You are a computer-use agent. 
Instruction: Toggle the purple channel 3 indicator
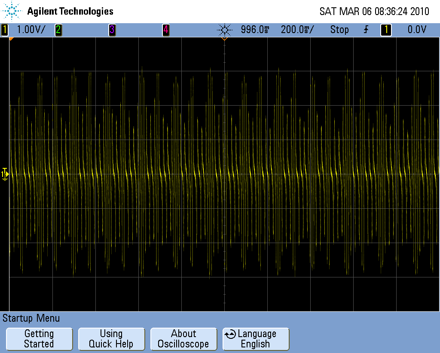(x=112, y=30)
